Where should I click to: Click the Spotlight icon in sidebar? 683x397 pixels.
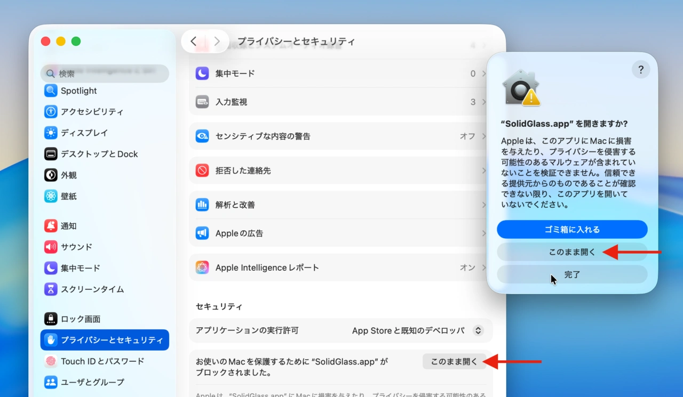[51, 91]
